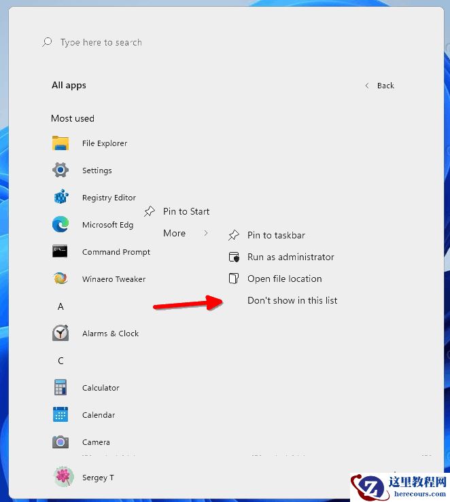450x502 pixels.
Task: Select Camera label
Action: (96, 442)
